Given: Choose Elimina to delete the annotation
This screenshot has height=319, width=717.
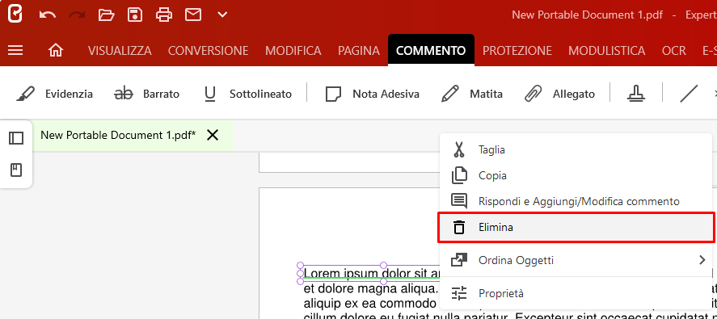Looking at the screenshot, I should pyautogui.click(x=576, y=227).
